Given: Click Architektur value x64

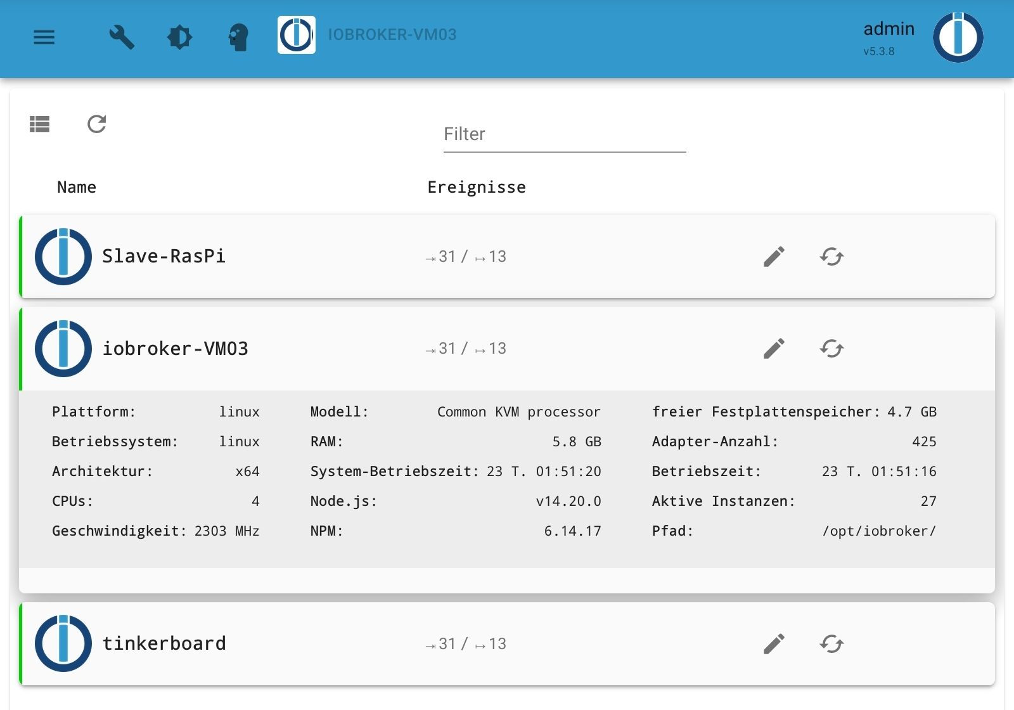Looking at the screenshot, I should coord(247,472).
